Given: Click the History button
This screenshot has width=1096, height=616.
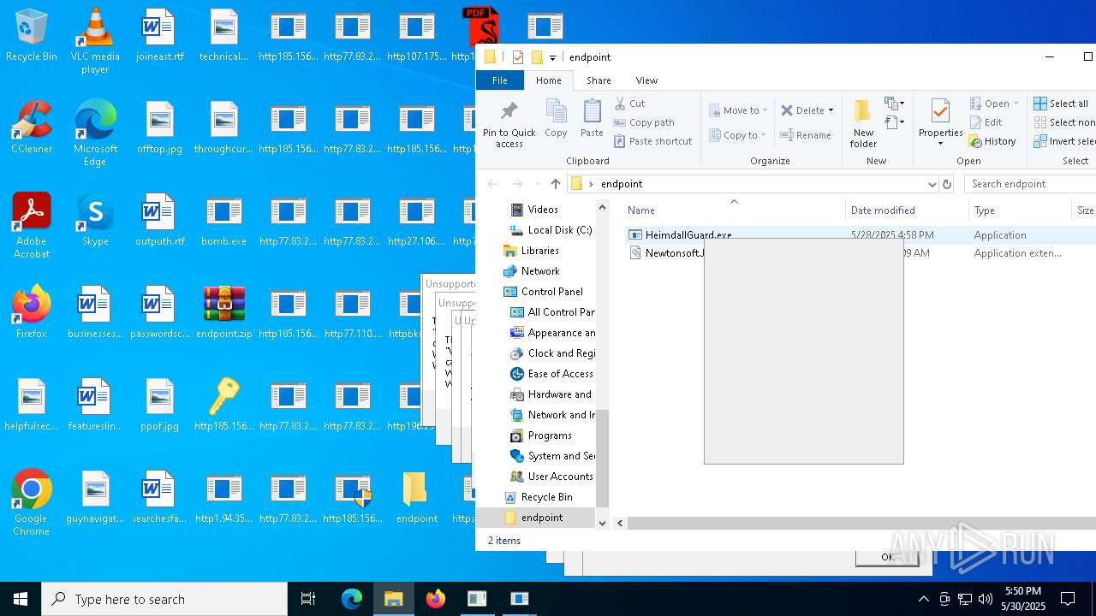Looking at the screenshot, I should 992,141.
